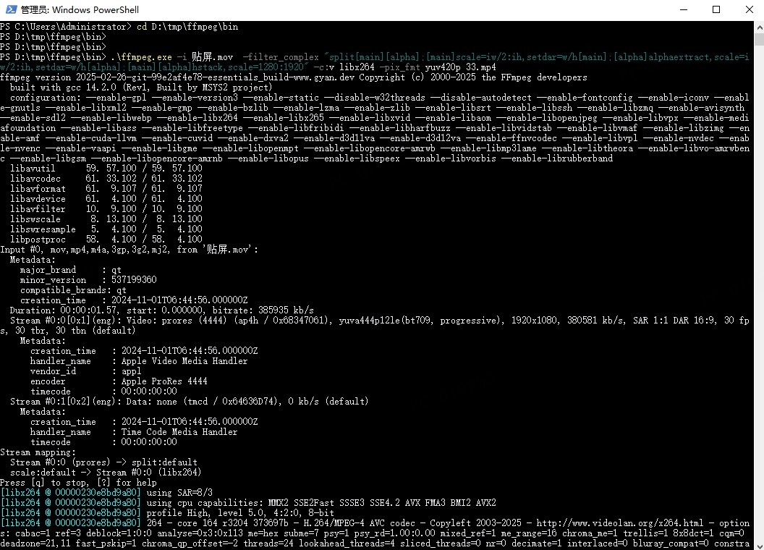Click the scrollbar down arrow
Viewport: 764px width, 550px height.
coord(759,545)
